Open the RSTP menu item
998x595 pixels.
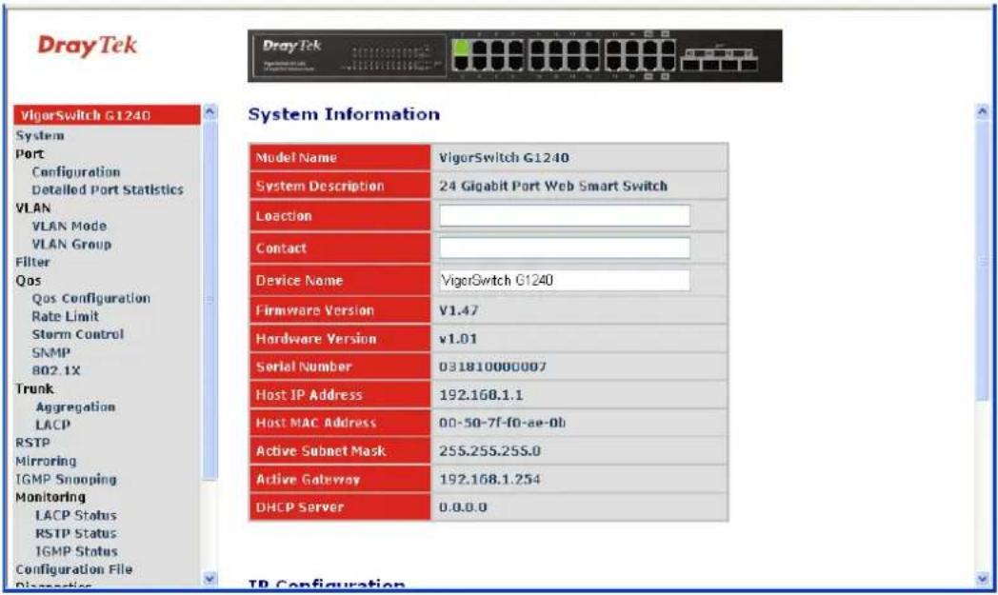point(32,443)
